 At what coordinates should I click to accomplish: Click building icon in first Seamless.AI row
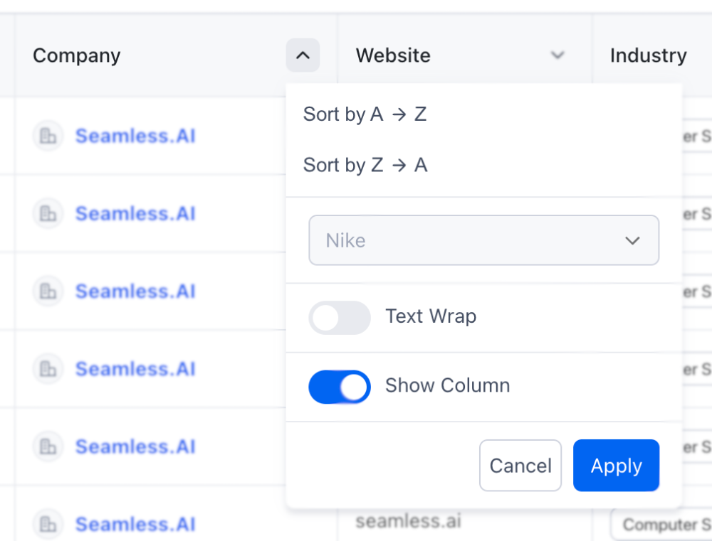(48, 136)
